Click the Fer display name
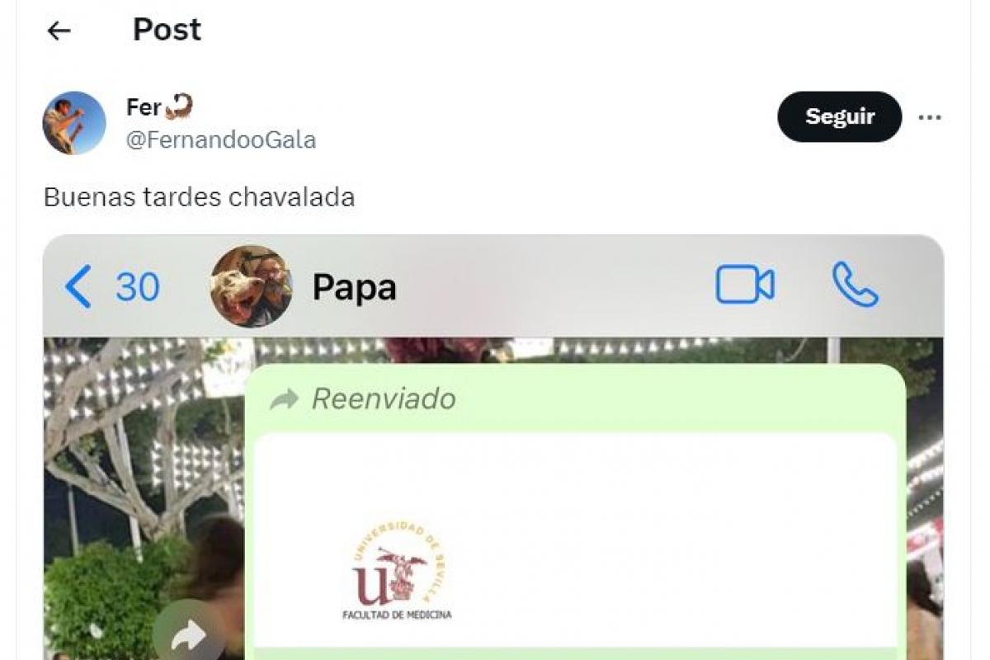 coord(144,107)
